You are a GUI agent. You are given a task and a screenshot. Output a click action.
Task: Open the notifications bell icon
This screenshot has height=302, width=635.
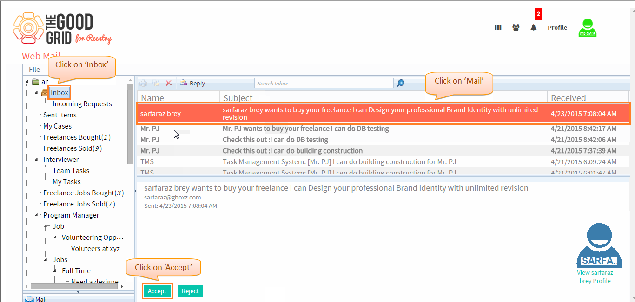tap(534, 27)
